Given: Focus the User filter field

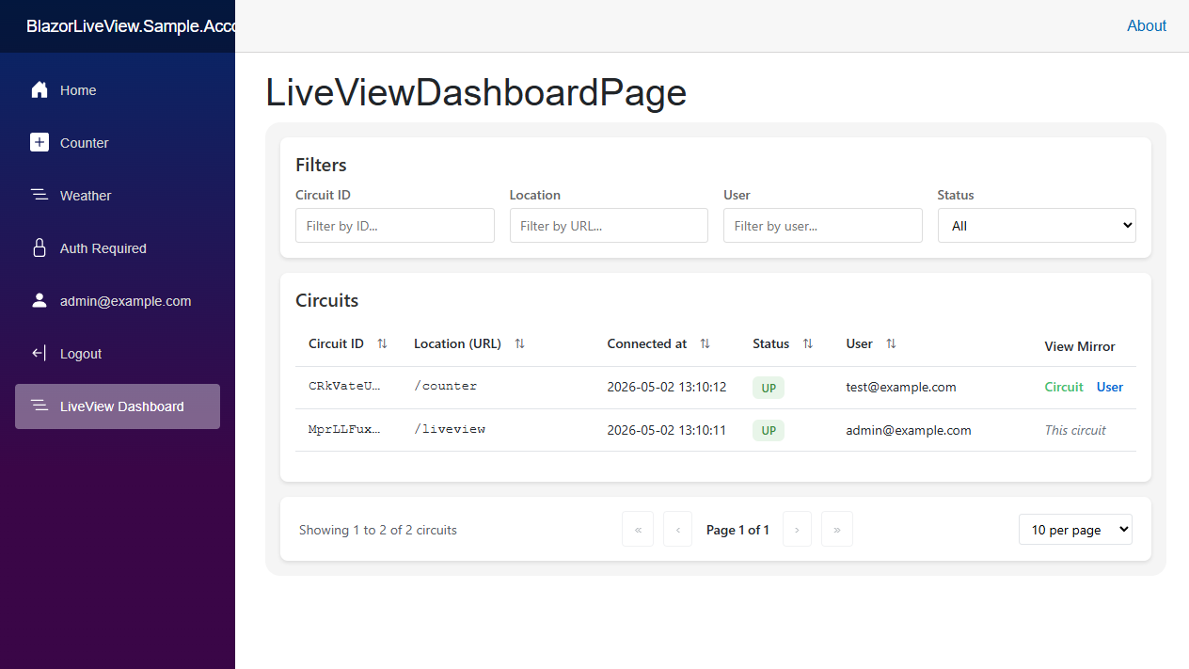Looking at the screenshot, I should coord(823,226).
